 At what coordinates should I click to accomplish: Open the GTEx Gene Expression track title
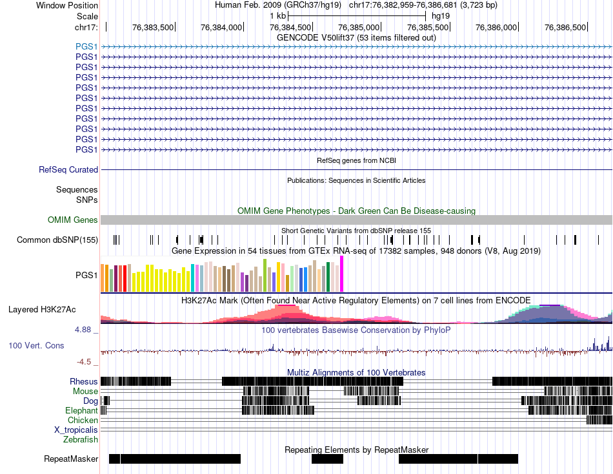[x=356, y=251]
